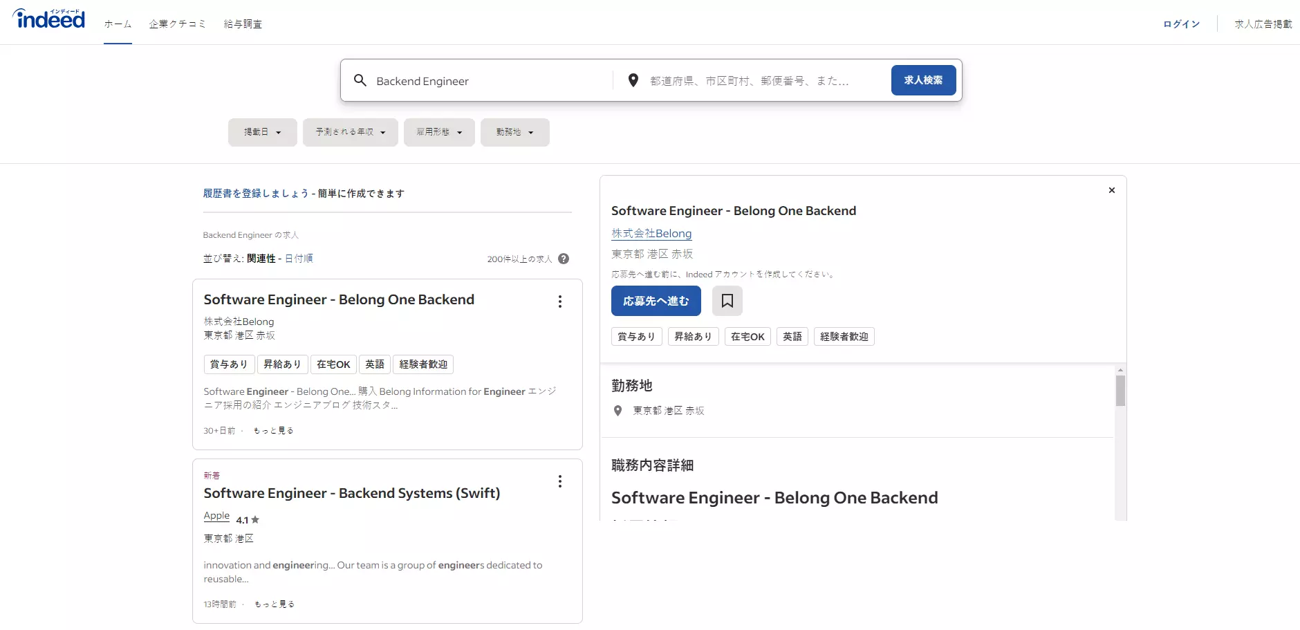Click location pin icon beside 東京都 港区 赤坂

point(618,411)
